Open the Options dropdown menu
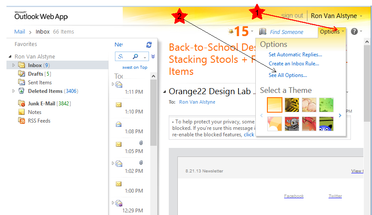 tap(332, 31)
